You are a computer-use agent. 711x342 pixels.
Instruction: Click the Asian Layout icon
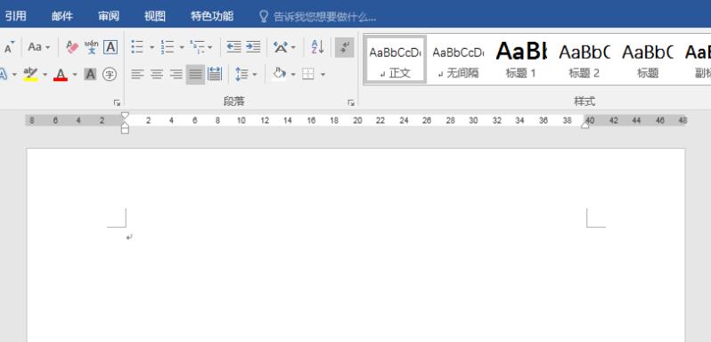(281, 47)
